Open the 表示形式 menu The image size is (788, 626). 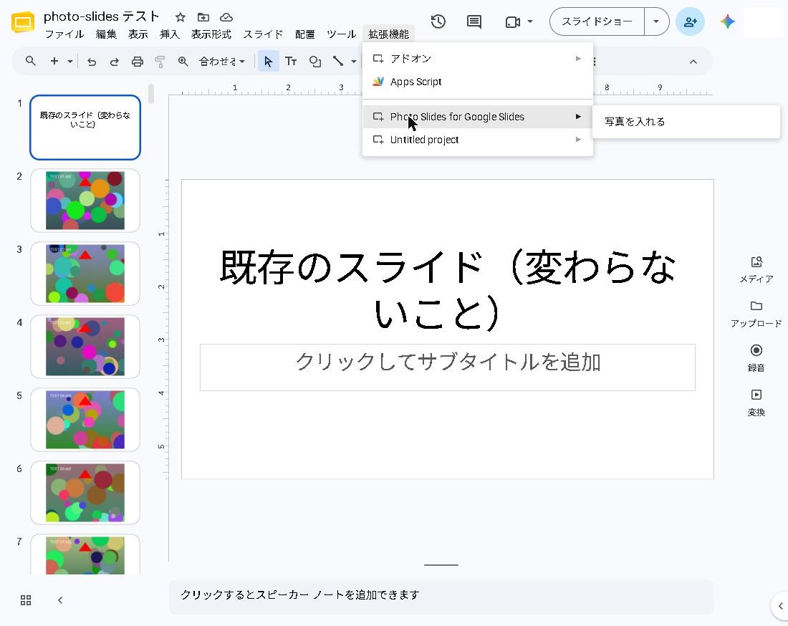point(211,34)
